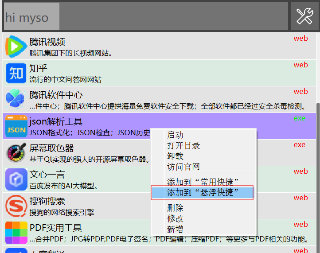The width and height of the screenshot is (320, 253).
Task: Click description 腾讯集团下的长视频网站。
Action: point(70,53)
